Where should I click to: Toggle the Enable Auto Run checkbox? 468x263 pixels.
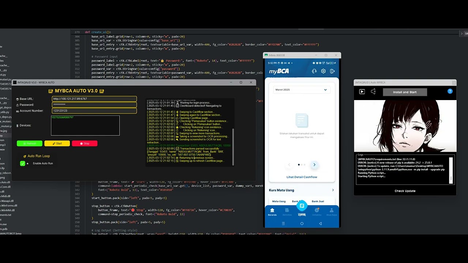tap(23, 163)
